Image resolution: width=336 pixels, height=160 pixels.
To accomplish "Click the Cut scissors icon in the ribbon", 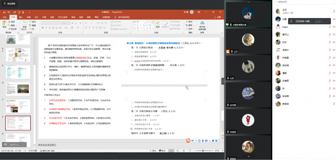I will click(x=9, y=22).
